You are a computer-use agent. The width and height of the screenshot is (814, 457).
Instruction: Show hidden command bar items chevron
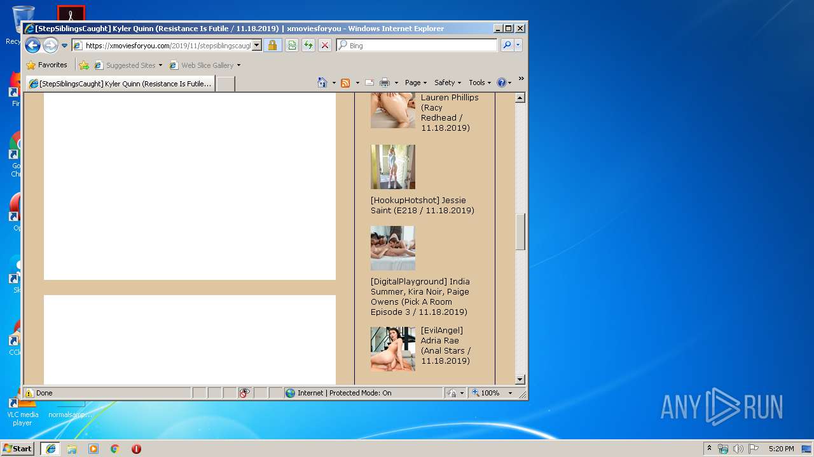[521, 79]
